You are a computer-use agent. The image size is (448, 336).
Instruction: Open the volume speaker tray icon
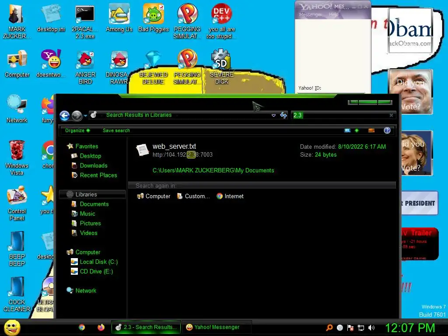pyautogui.click(x=371, y=328)
